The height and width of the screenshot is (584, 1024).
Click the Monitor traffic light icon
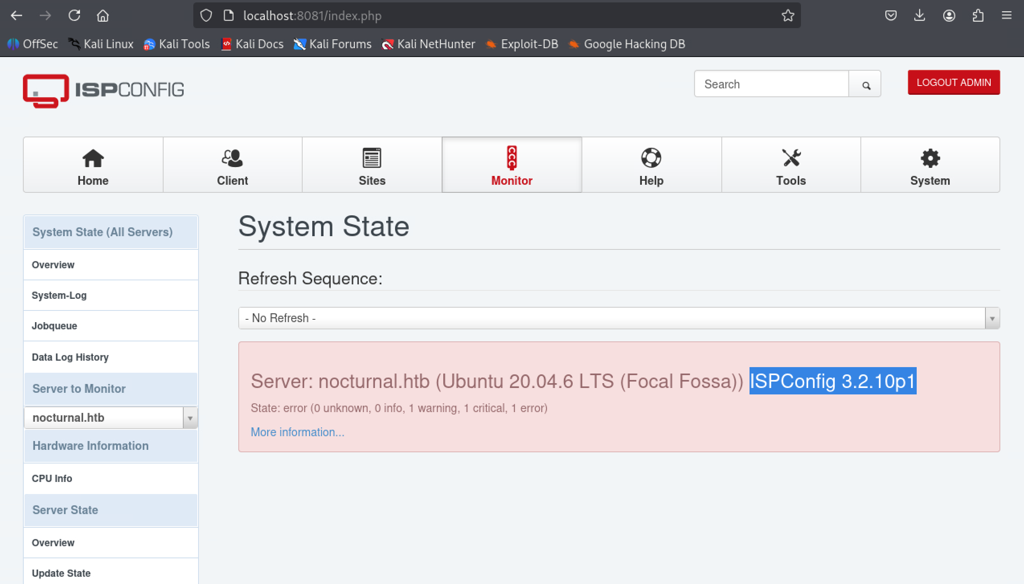(x=512, y=158)
